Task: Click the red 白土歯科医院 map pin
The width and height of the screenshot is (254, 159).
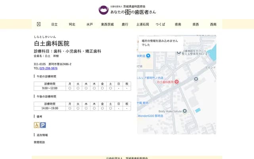Action: (177, 81)
